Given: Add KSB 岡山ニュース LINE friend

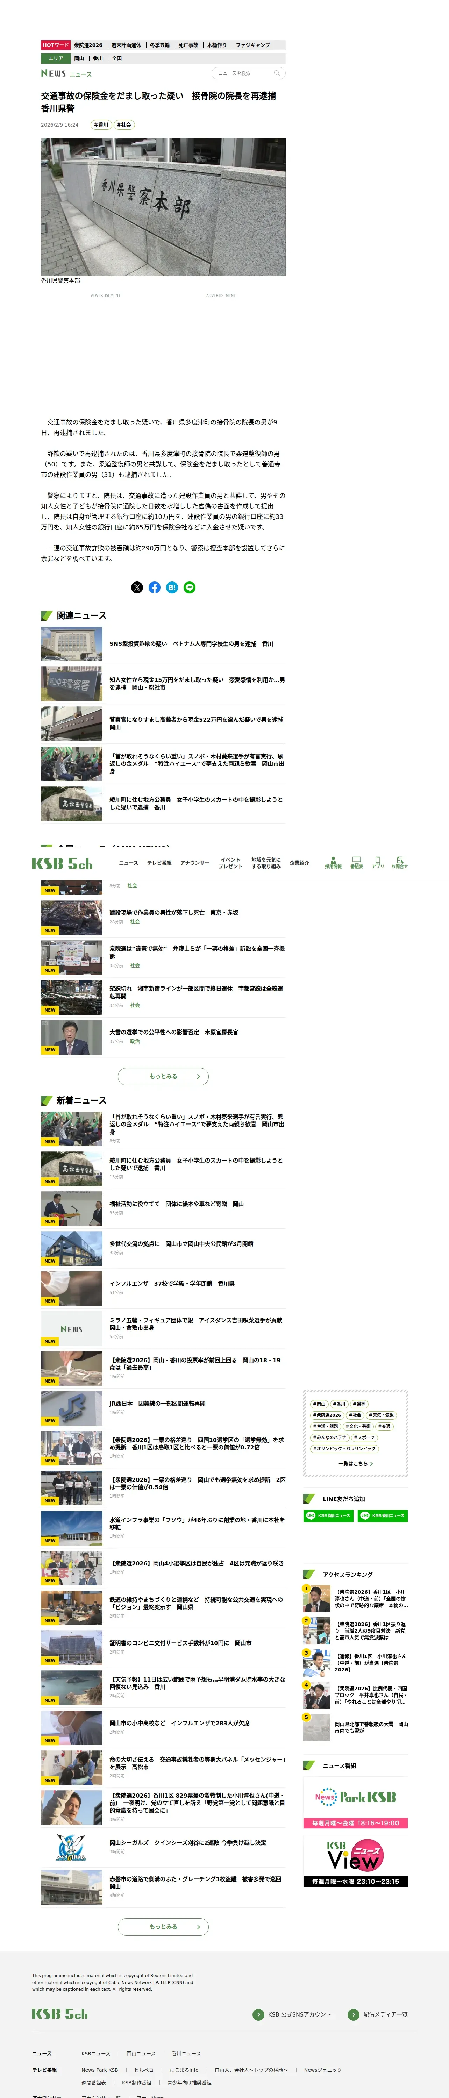Looking at the screenshot, I should point(328,1516).
